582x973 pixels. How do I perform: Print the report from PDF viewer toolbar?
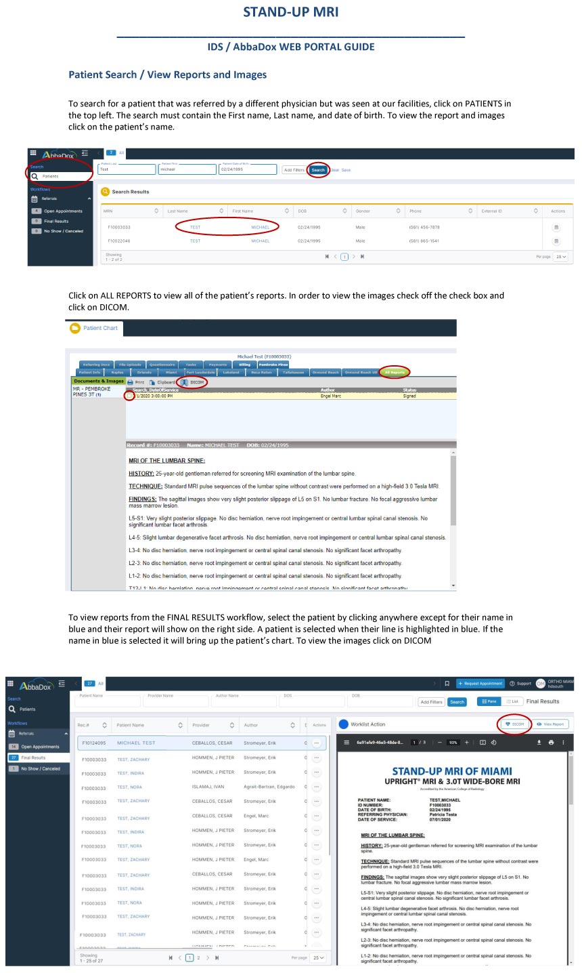(x=551, y=743)
